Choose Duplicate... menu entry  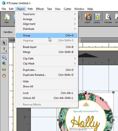pyautogui.click(x=46, y=70)
